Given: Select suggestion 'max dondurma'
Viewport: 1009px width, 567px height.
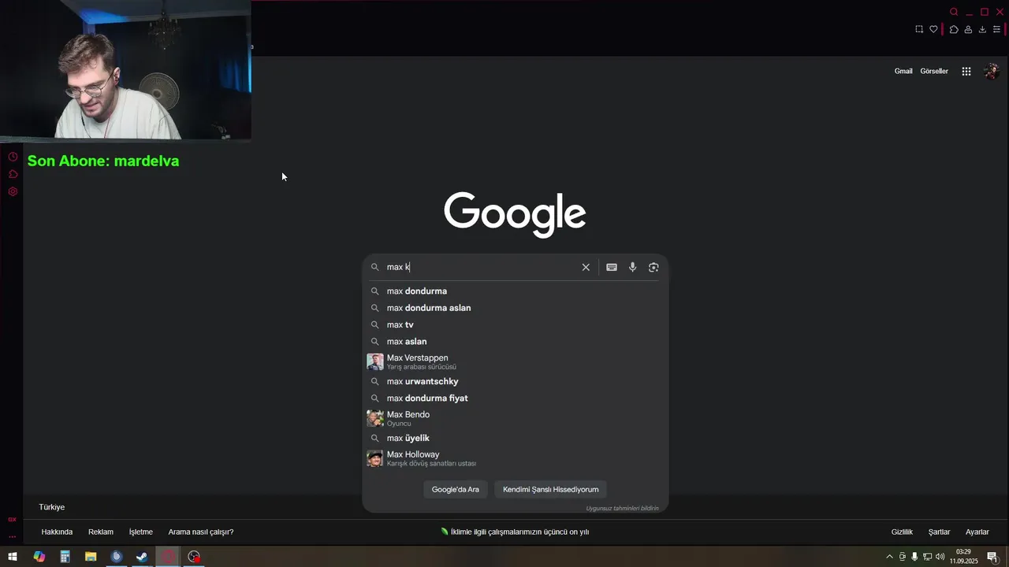Looking at the screenshot, I should click(516, 291).
